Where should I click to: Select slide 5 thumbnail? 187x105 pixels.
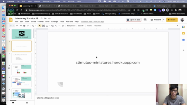[22, 82]
